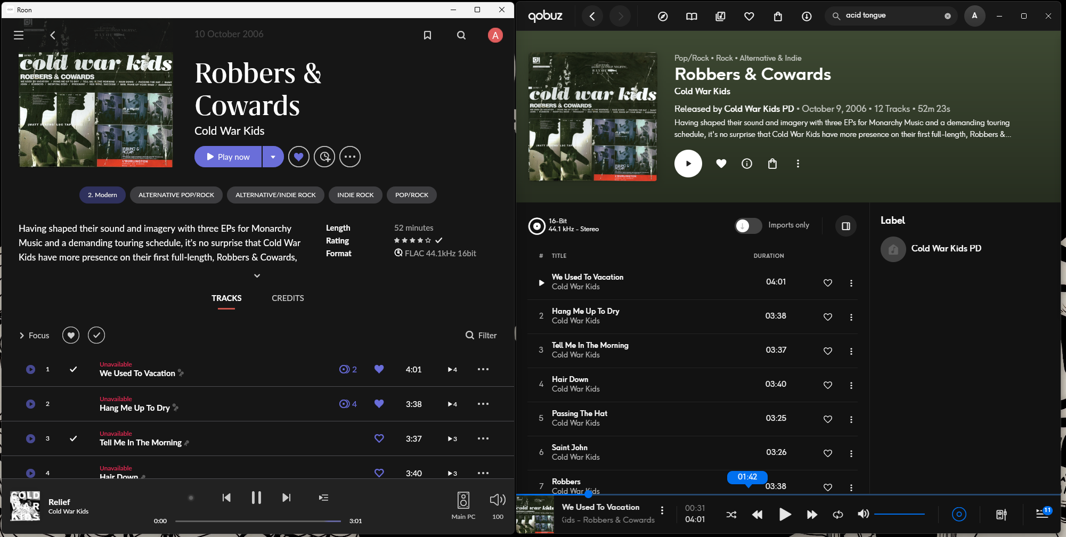Screen dimensions: 1066x537
Task: Show album info in Qobuz
Action: pos(747,164)
